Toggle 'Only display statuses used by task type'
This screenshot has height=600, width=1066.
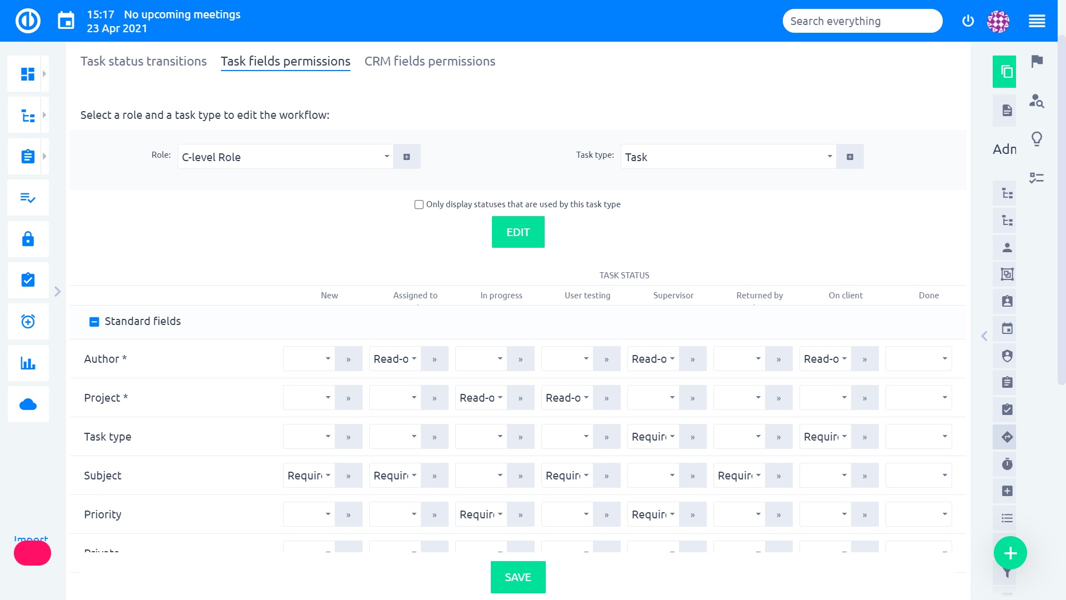(419, 204)
